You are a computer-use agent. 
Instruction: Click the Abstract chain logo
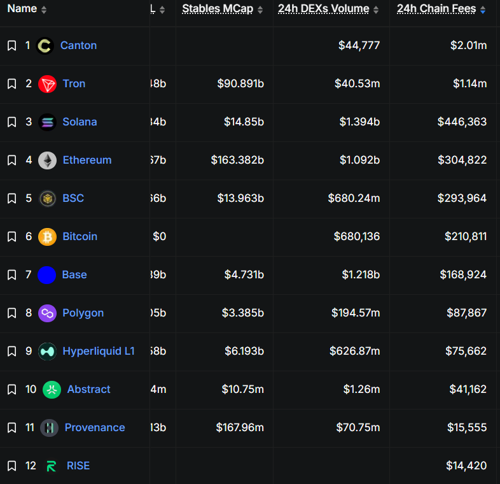point(52,390)
